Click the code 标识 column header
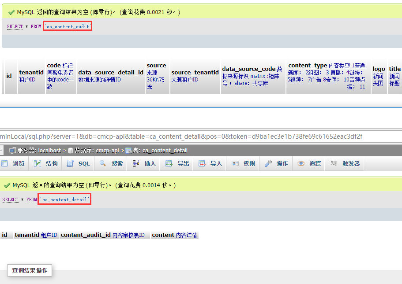 60,76
